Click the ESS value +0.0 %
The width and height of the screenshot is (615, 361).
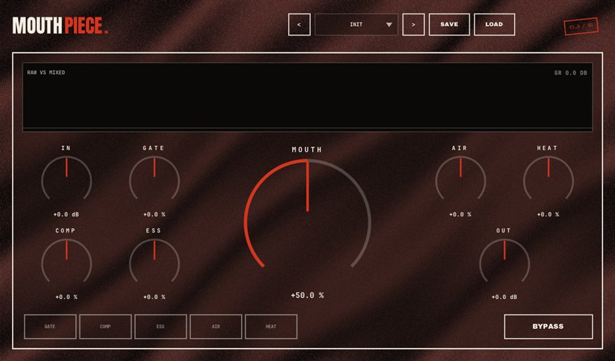[154, 297]
